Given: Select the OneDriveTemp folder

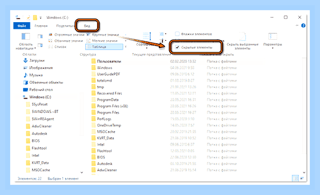Looking at the screenshot, I should [109, 125].
